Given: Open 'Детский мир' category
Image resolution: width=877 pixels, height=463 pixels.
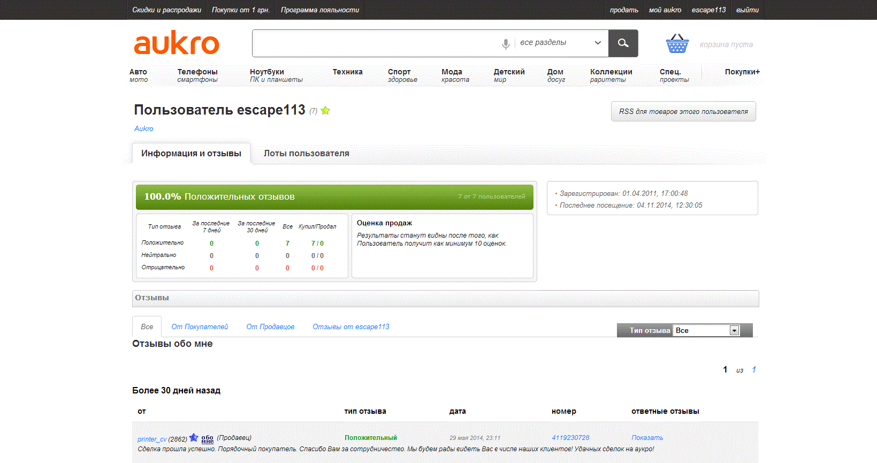Looking at the screenshot, I should pos(509,75).
